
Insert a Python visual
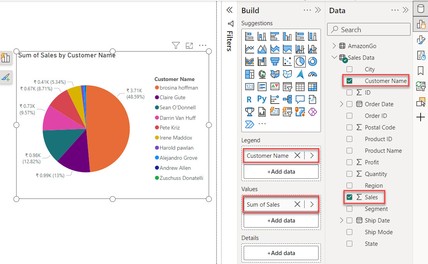(262, 99)
